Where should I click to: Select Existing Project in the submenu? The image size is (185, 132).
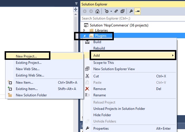tap(29, 62)
